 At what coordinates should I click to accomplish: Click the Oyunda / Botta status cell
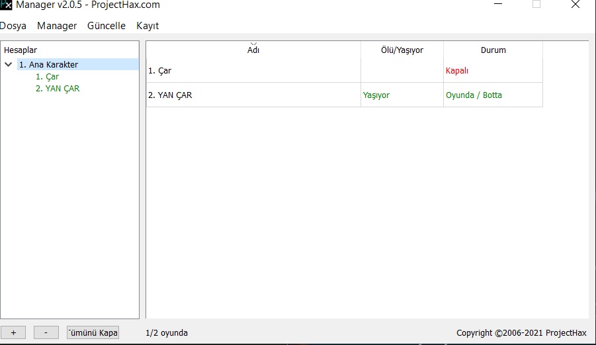pos(474,95)
